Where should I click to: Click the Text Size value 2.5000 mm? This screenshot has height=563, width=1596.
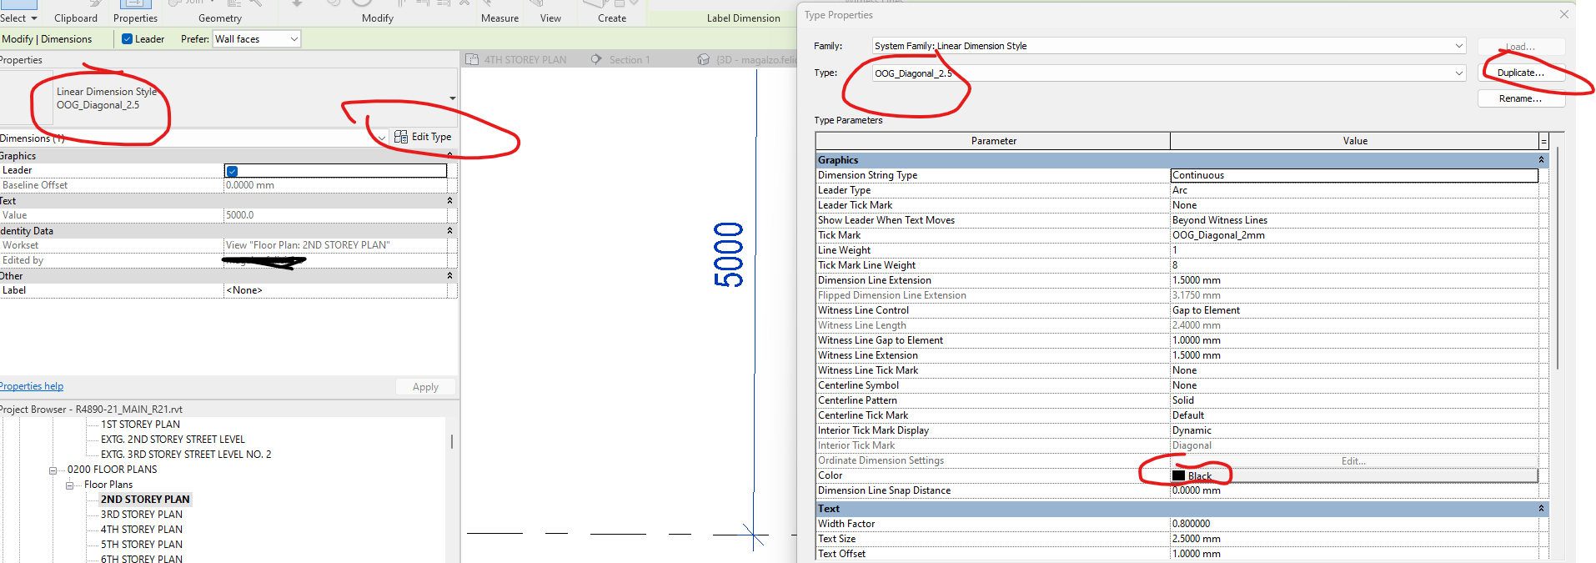(1354, 539)
